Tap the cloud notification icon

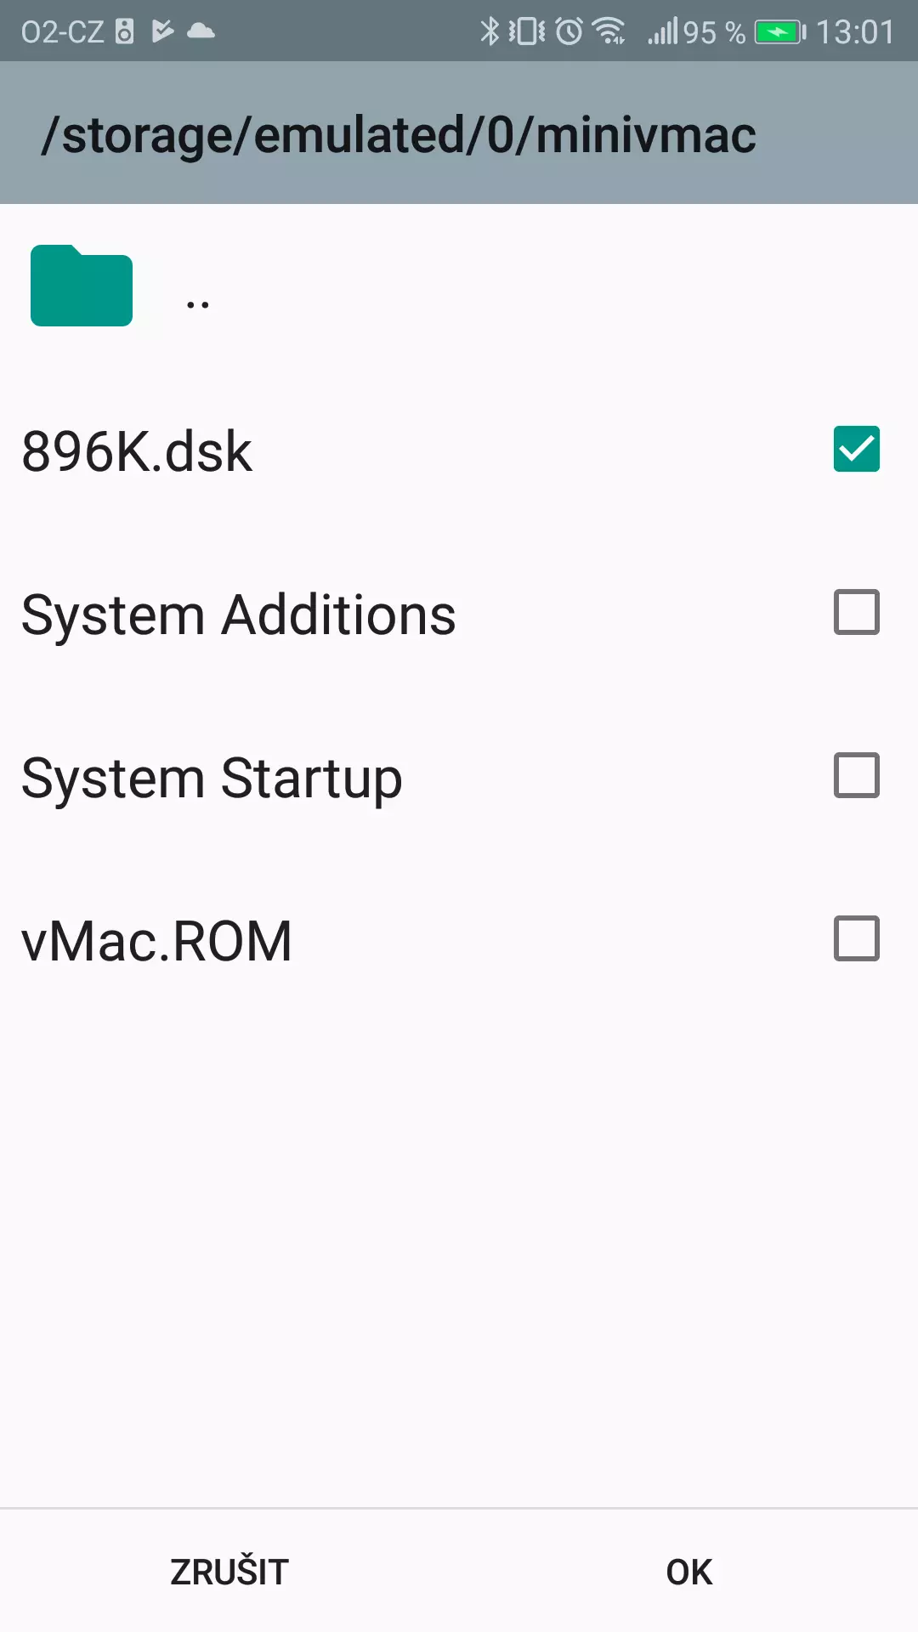click(x=201, y=31)
